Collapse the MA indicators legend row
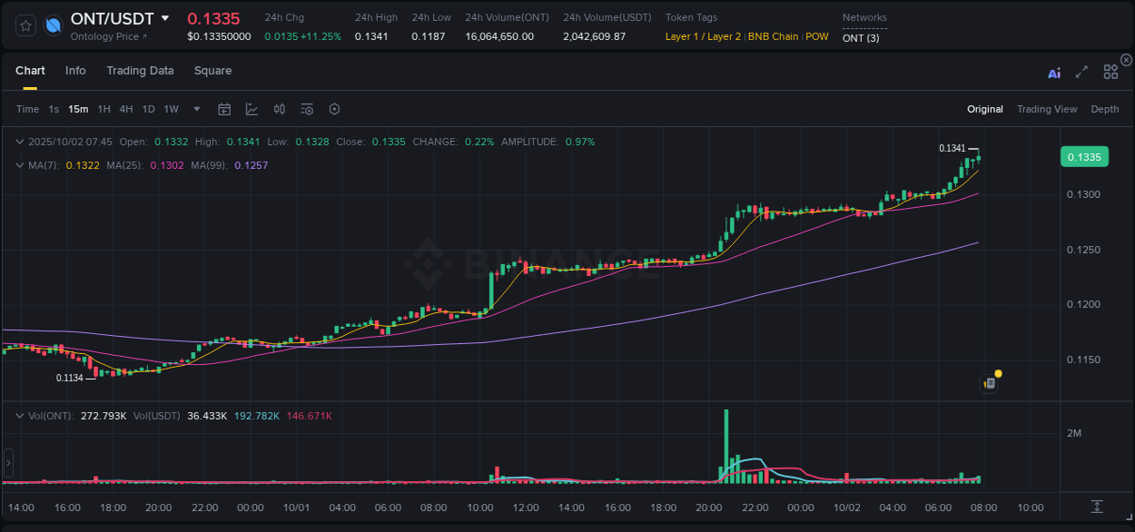 pyautogui.click(x=17, y=165)
